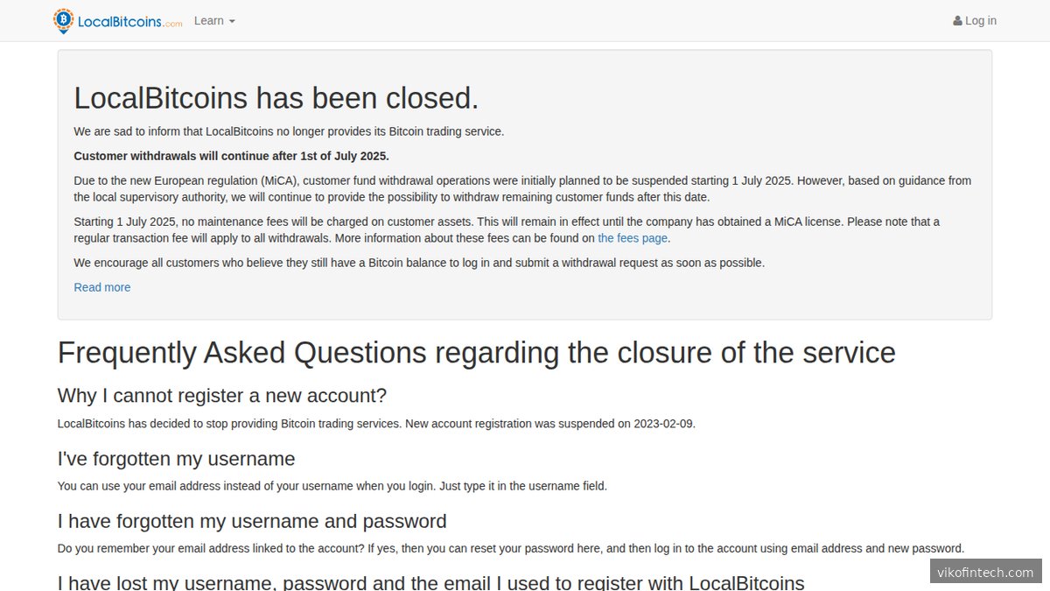
Task: Click the vikofintech.com watermark badge
Action: pos(985,572)
